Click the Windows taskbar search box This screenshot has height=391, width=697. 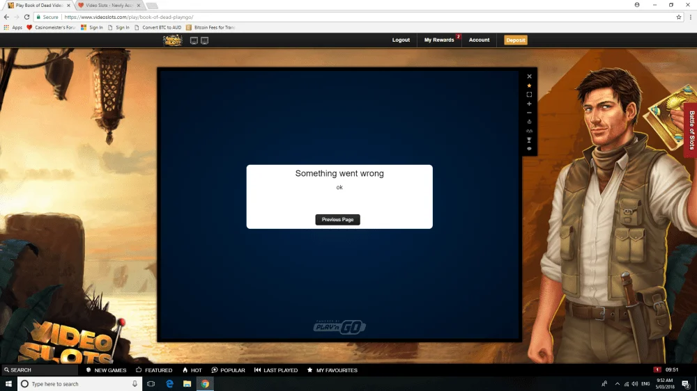pos(80,384)
